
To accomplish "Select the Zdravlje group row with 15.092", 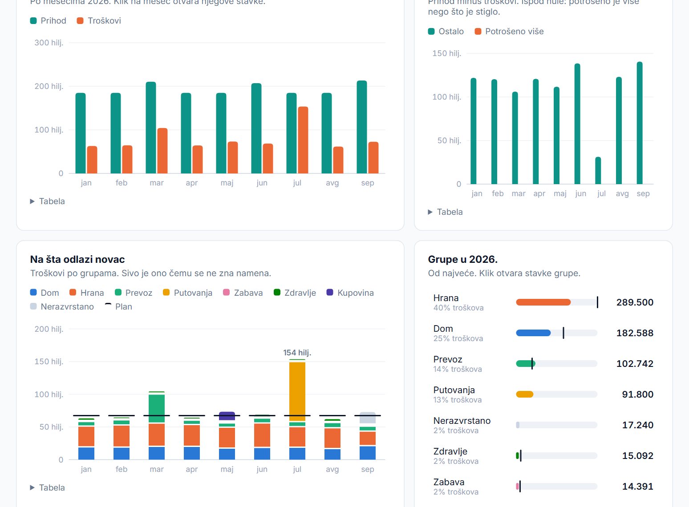I will pyautogui.click(x=543, y=456).
